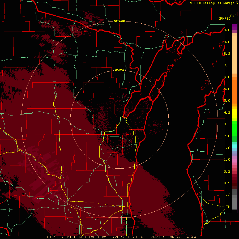239x239 pixels.
Task: Click the -1.3 scale value
Action: click(226, 195)
